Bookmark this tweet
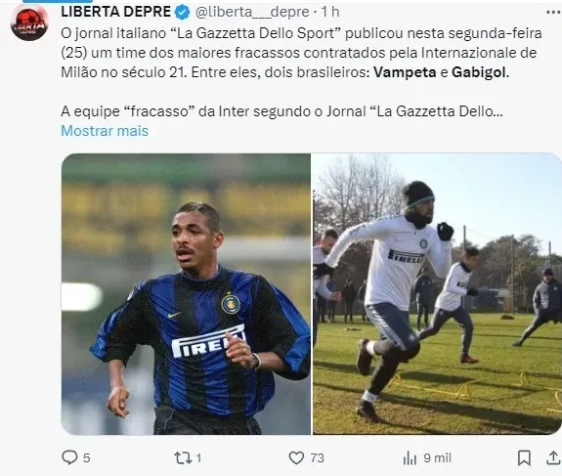This screenshot has height=476, width=562. pos(524,457)
